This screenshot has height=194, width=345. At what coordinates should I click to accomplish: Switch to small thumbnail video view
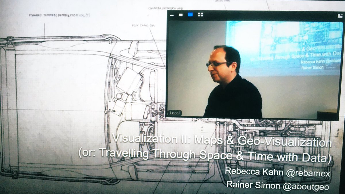(x=181, y=15)
